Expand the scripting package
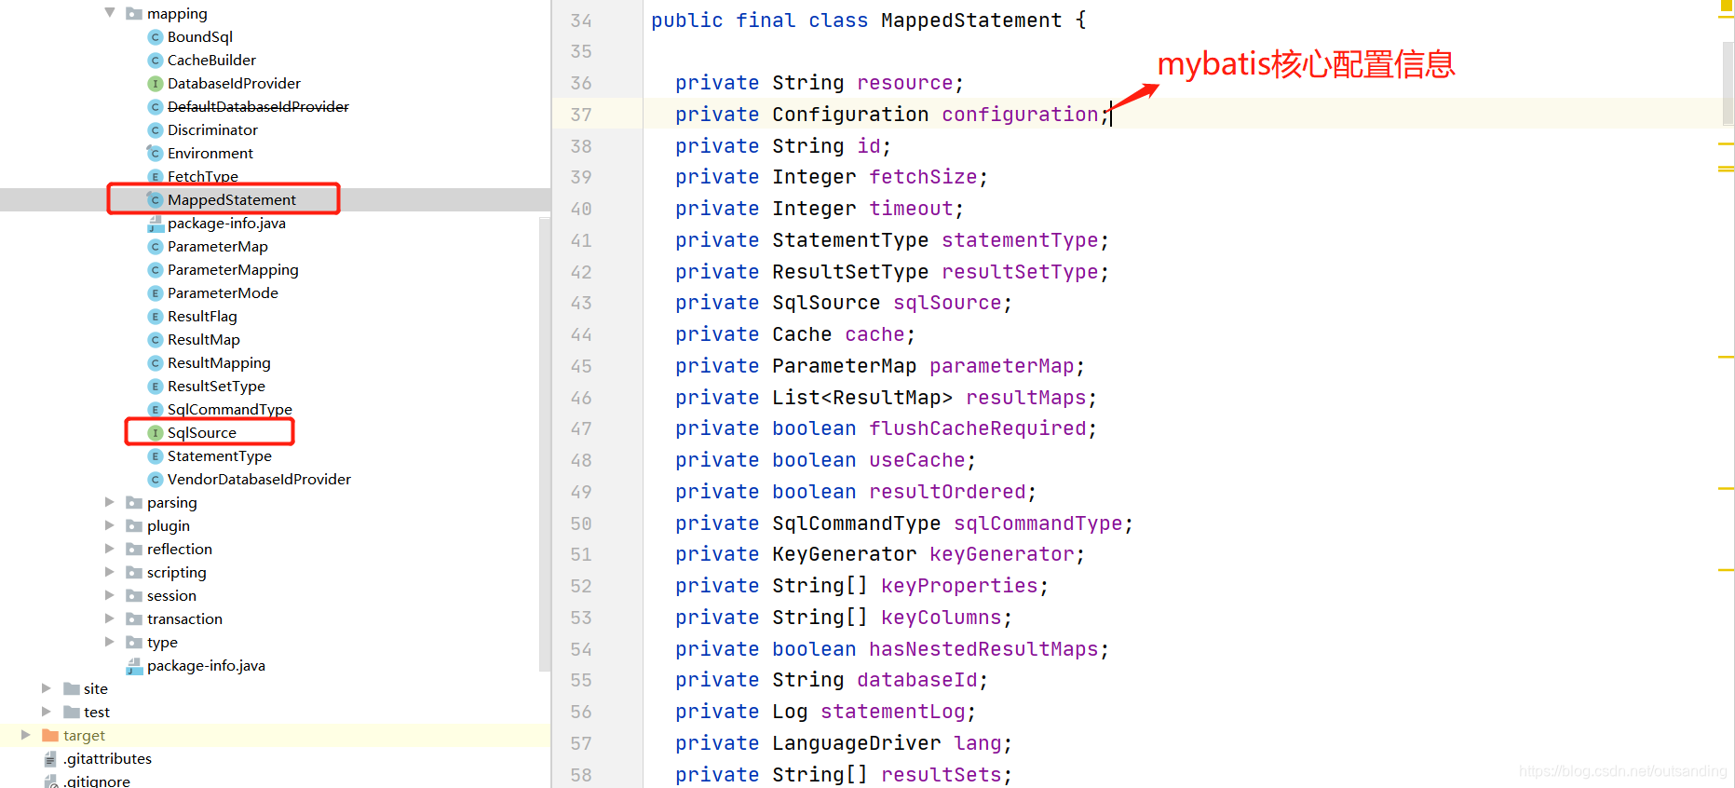Image resolution: width=1735 pixels, height=788 pixels. point(110,572)
